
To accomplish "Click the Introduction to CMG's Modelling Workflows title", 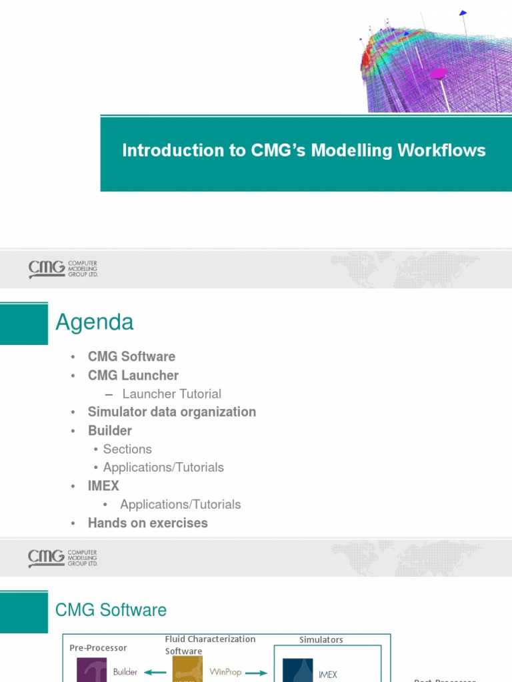I will [x=304, y=151].
